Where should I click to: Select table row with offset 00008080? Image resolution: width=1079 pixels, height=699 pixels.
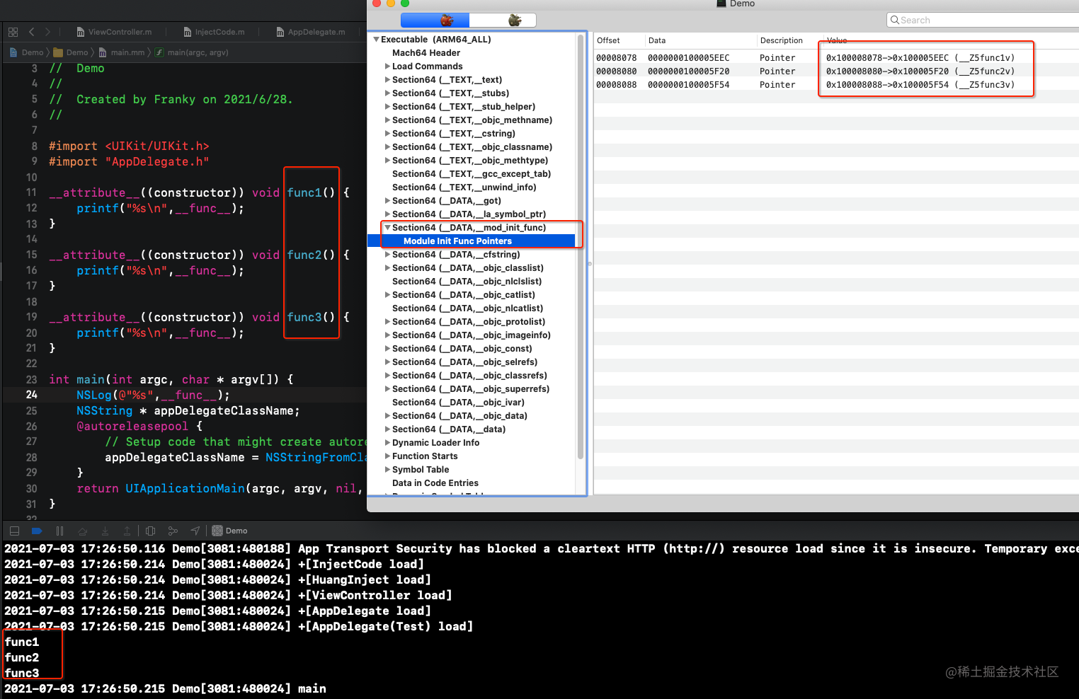click(836, 71)
